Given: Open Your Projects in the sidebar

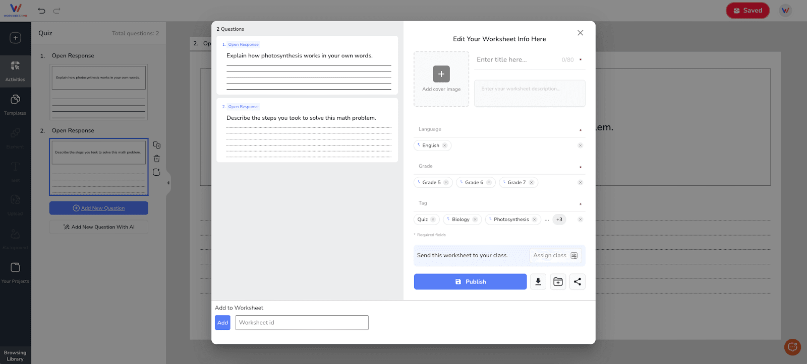Looking at the screenshot, I should coord(15,272).
